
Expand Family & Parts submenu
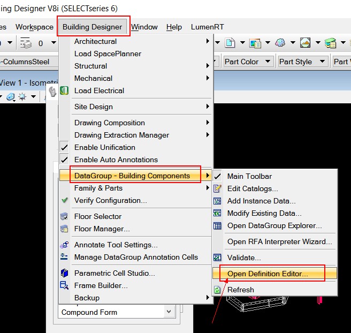[136, 188]
